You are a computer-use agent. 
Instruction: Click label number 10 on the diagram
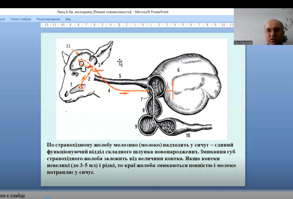[187, 135]
